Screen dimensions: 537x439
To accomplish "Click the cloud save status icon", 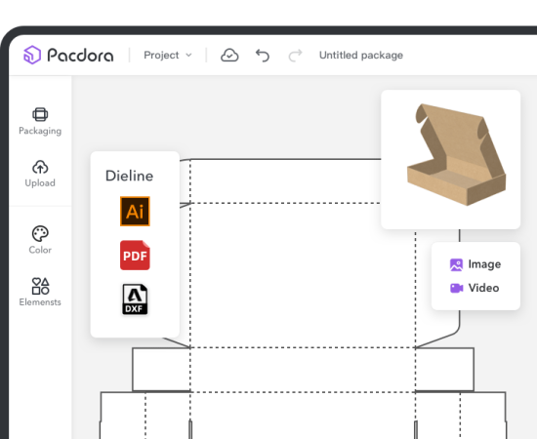I will pos(229,55).
